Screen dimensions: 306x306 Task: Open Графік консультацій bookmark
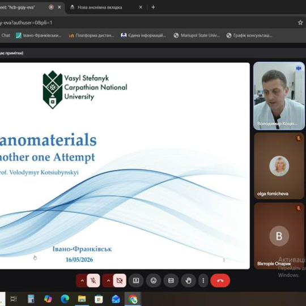[249, 35]
